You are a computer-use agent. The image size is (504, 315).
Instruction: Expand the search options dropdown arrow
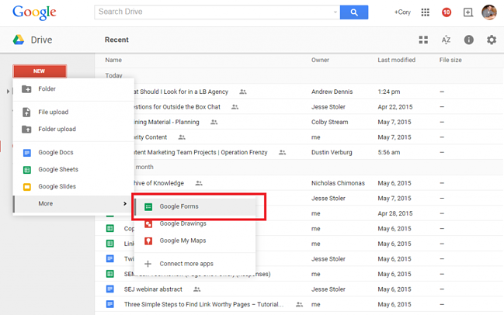(335, 12)
